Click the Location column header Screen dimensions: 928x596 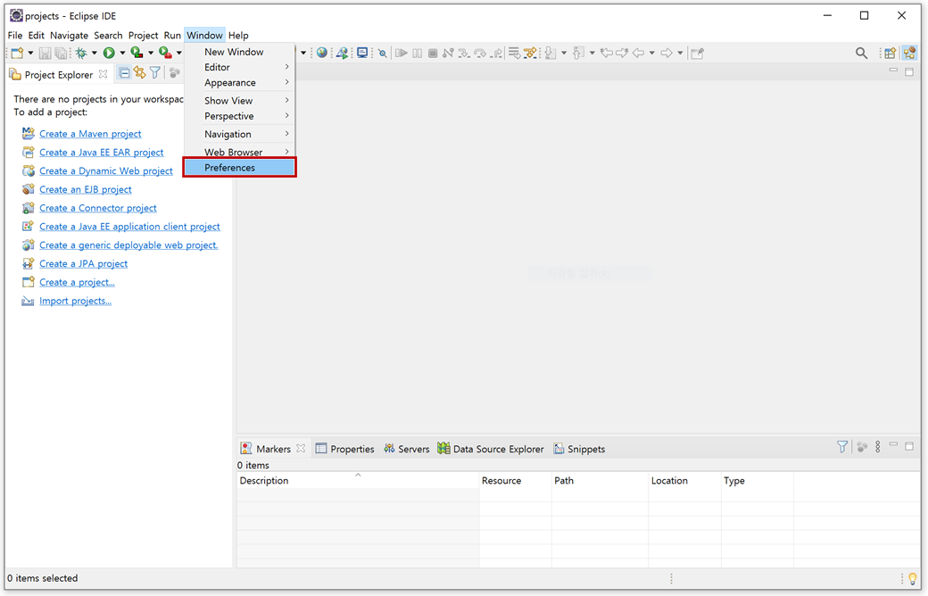point(684,481)
